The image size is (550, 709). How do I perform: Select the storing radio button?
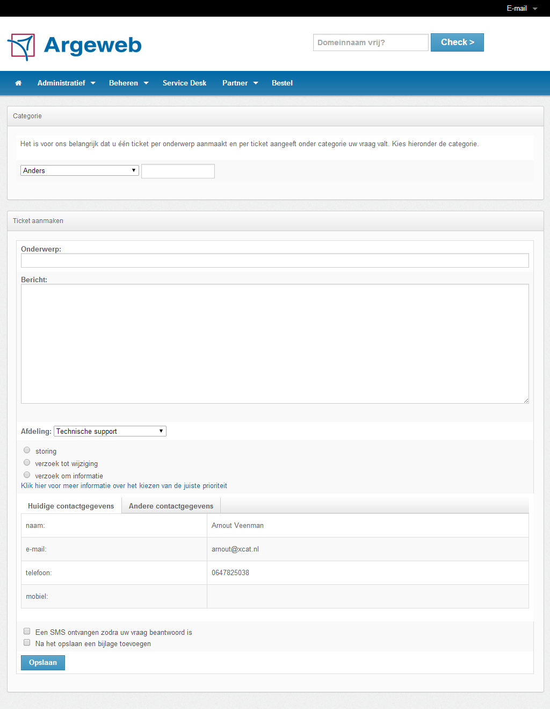27,450
